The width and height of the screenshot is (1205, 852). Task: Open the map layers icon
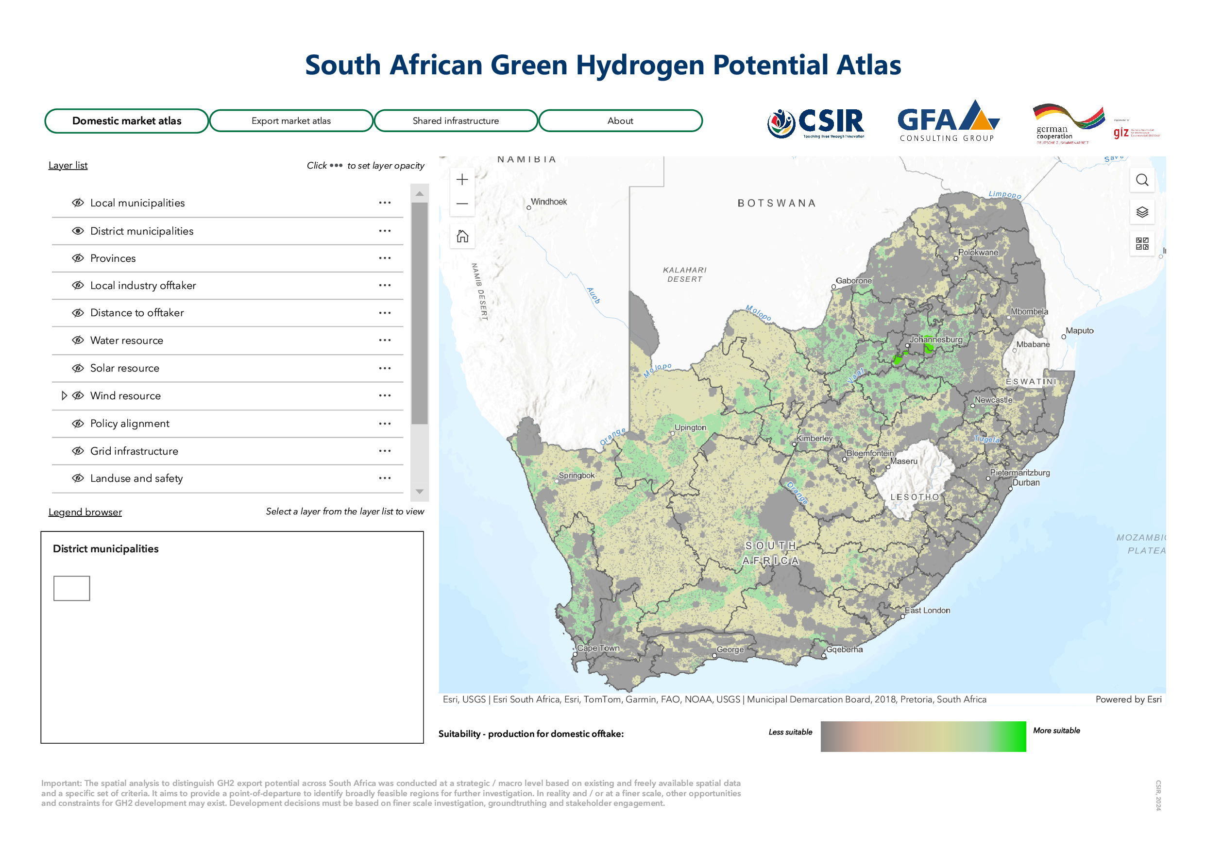point(1141,212)
